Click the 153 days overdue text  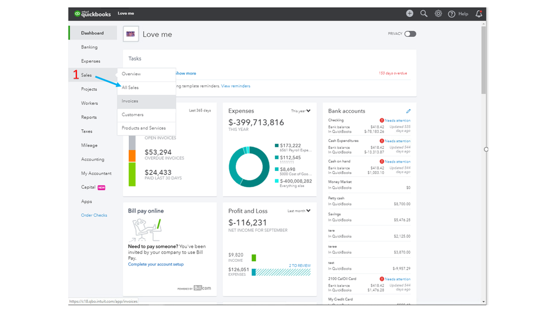(x=393, y=73)
